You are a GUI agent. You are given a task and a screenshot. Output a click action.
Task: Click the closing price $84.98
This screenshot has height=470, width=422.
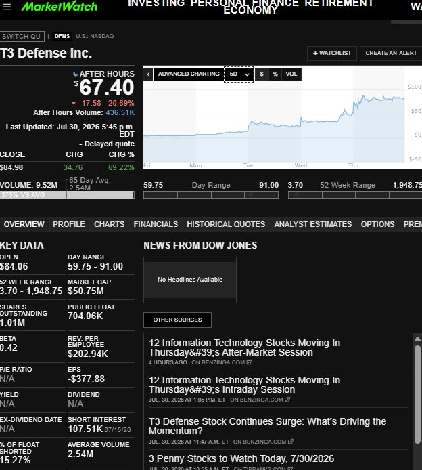tap(11, 167)
